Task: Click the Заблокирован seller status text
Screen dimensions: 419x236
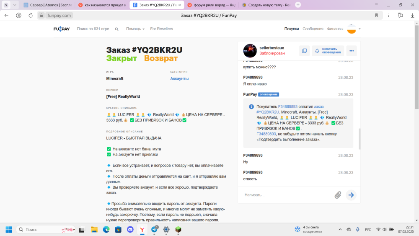Action: [x=272, y=53]
